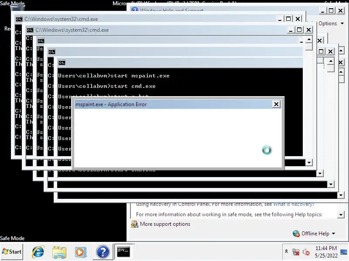Click the More support options icon

coord(134,224)
